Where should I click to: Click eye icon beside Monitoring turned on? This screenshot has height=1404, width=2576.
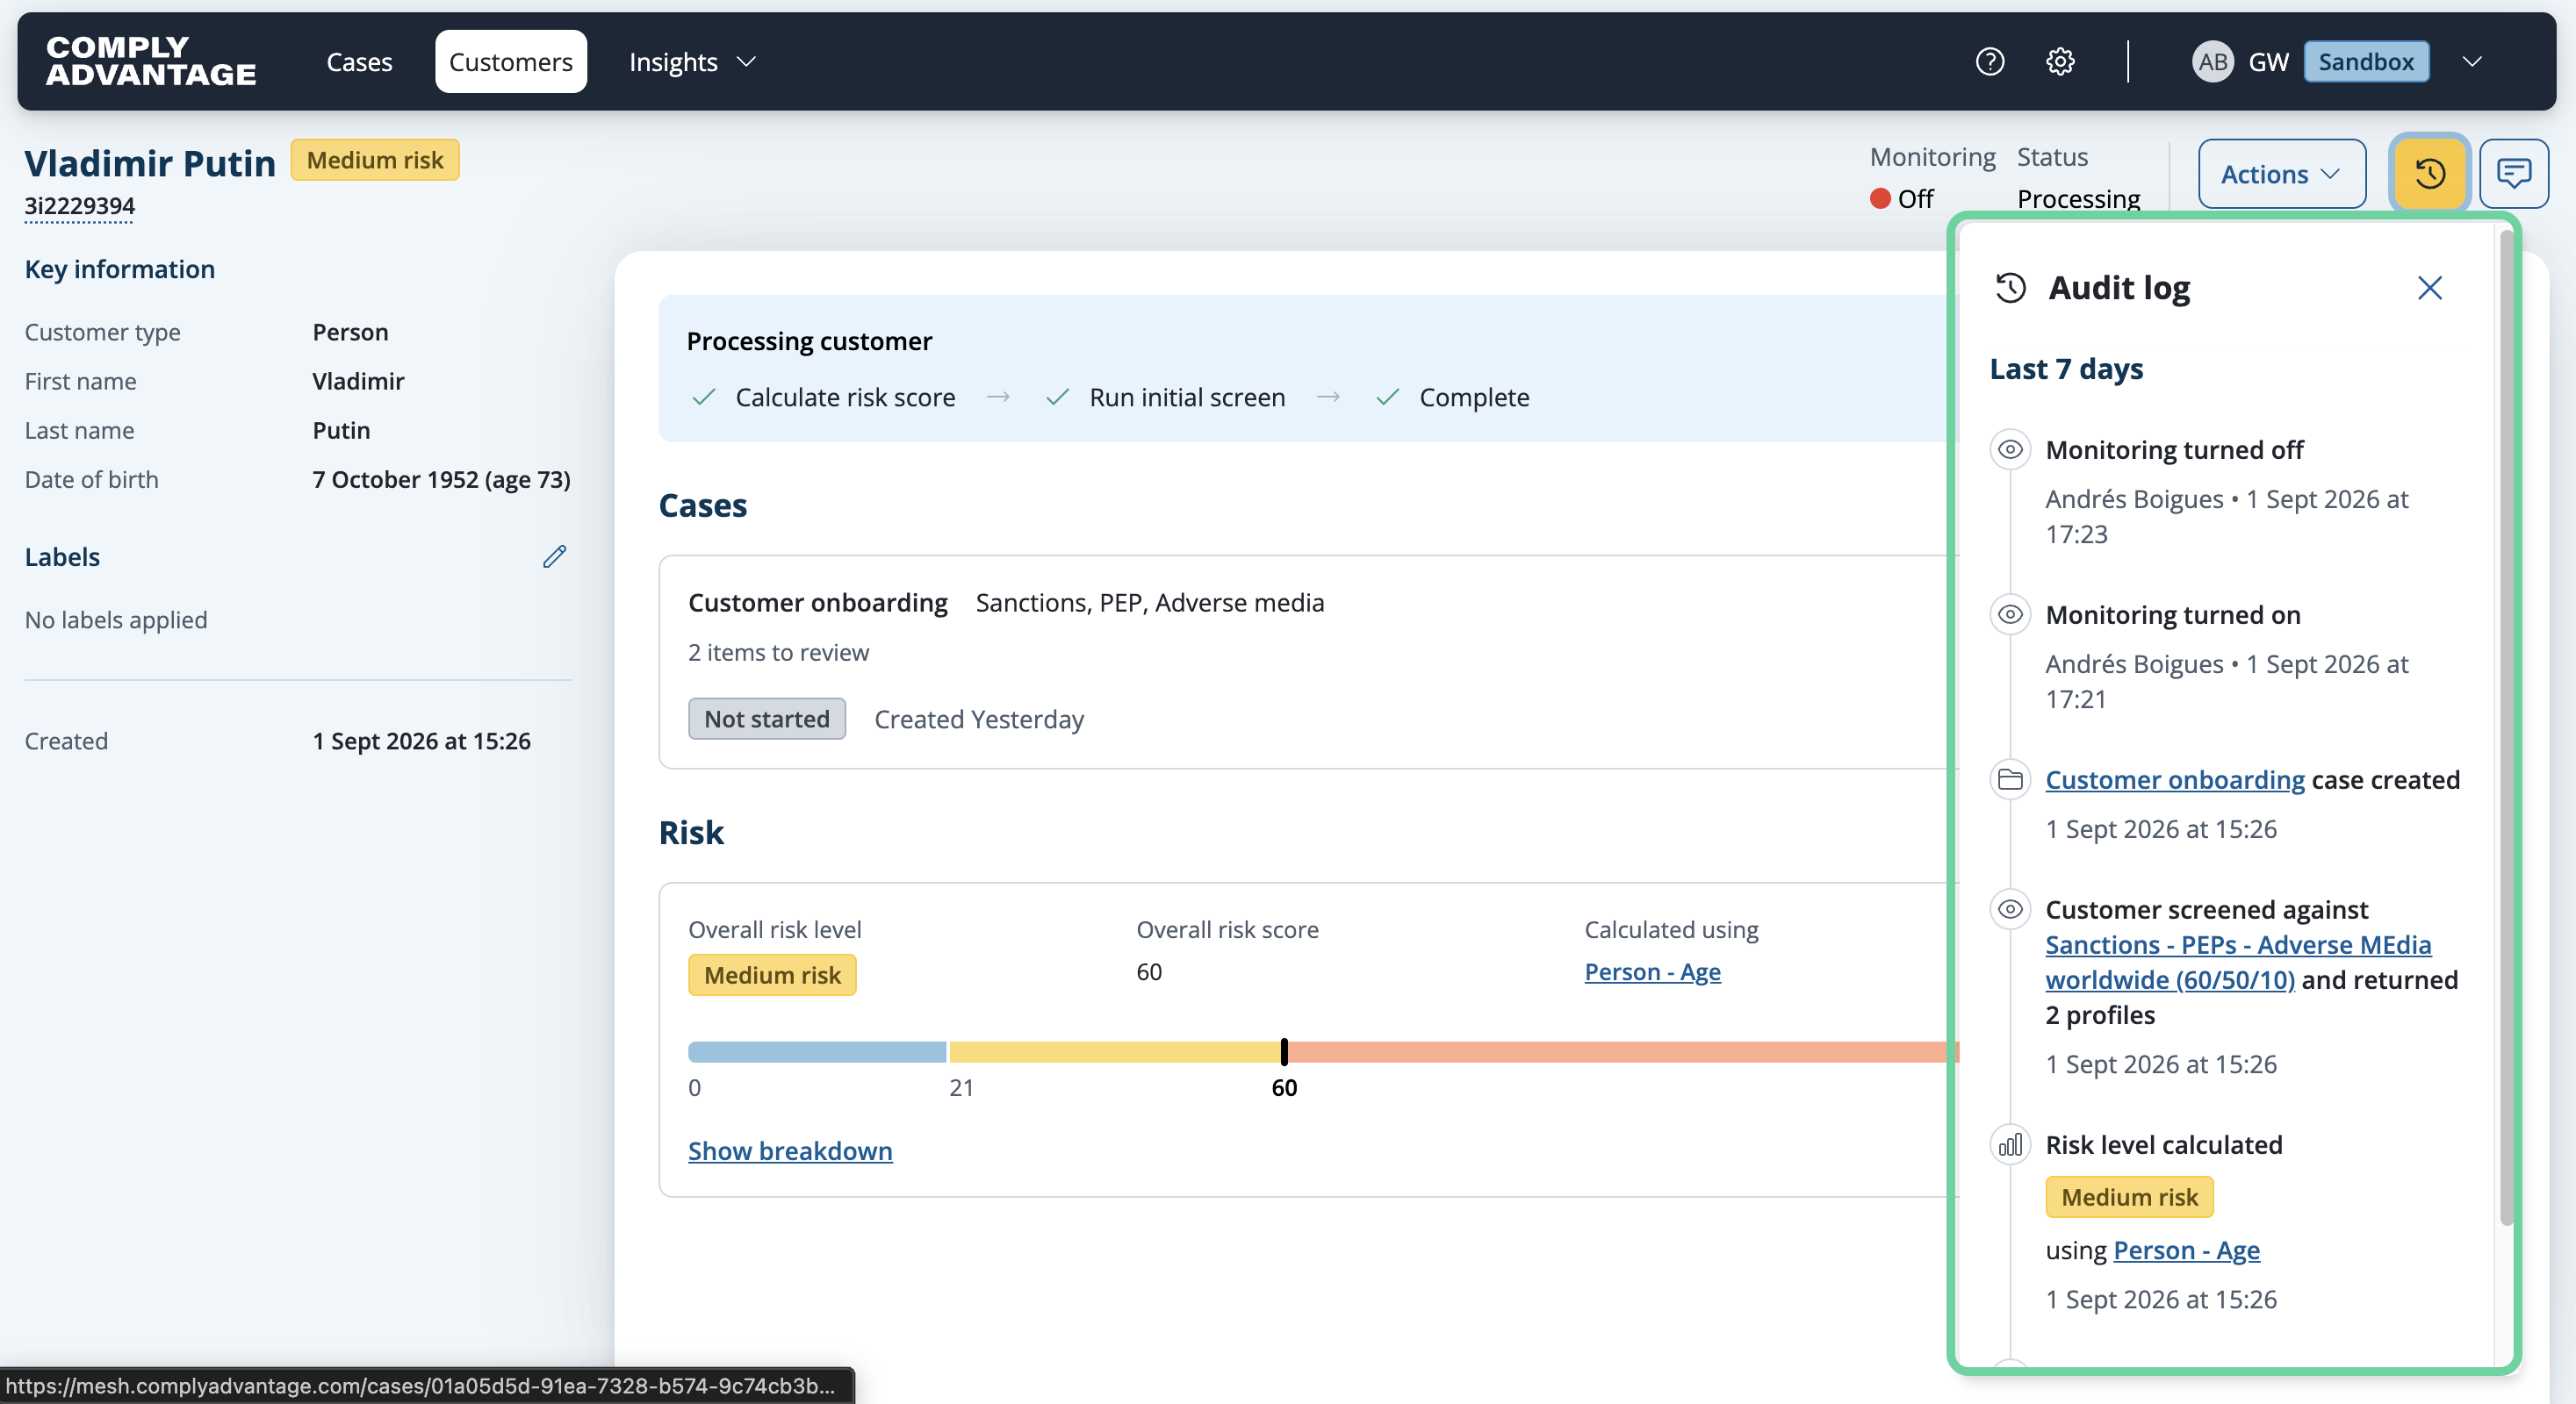(x=2010, y=614)
